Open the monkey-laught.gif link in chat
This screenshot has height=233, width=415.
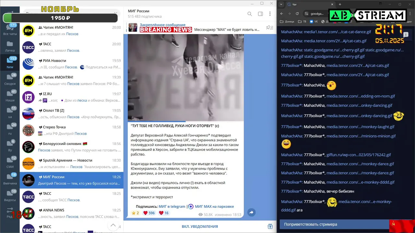pyautogui.click(x=361, y=127)
